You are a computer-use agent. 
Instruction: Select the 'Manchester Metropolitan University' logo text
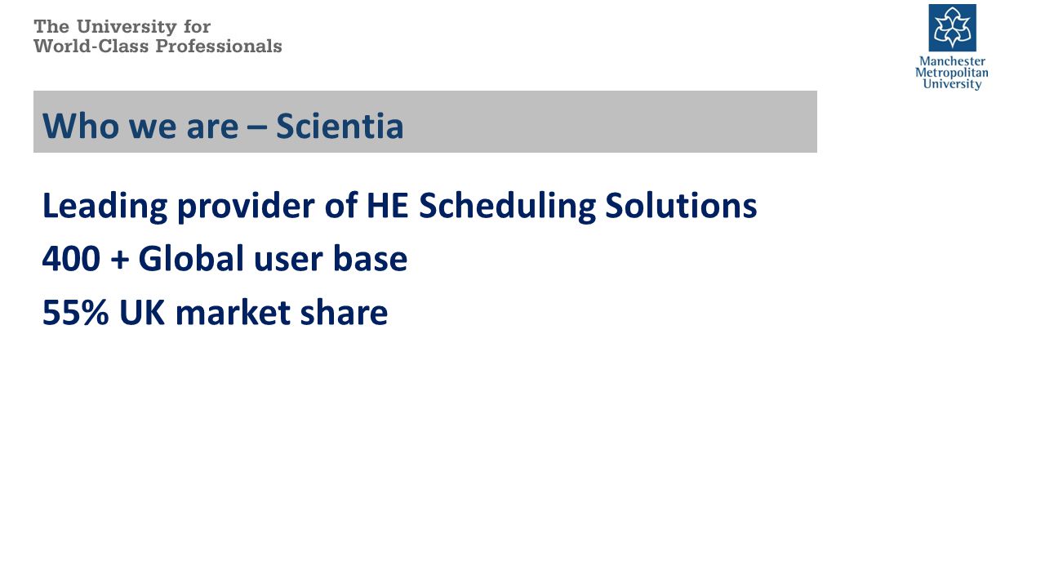[952, 73]
